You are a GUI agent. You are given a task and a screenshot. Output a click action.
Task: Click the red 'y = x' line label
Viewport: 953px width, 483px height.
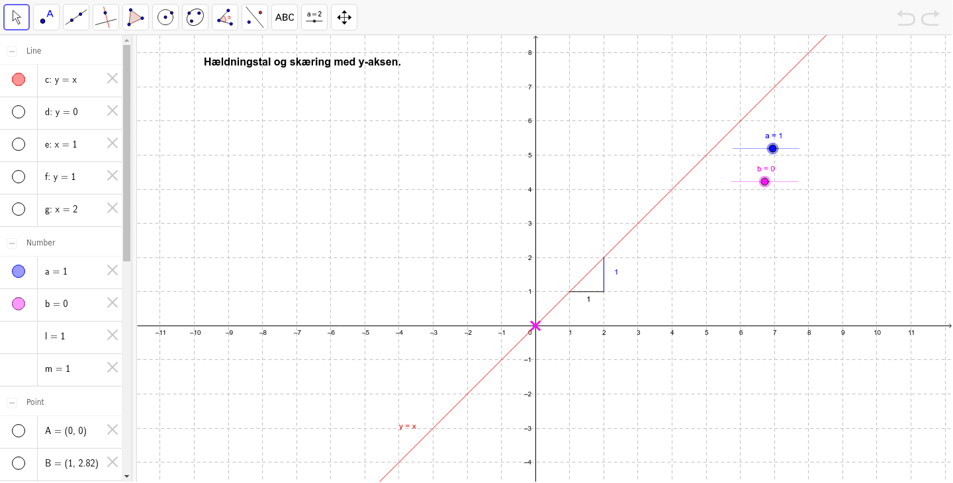click(408, 426)
